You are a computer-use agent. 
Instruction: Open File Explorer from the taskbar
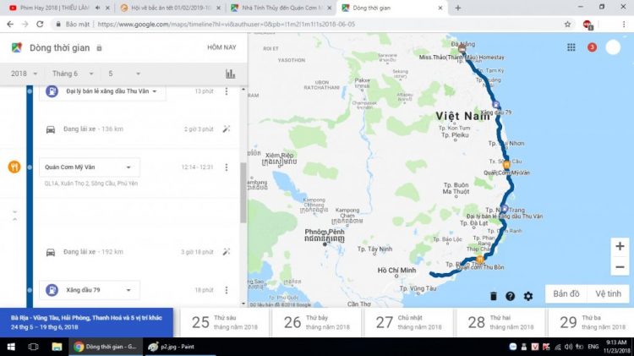57,347
